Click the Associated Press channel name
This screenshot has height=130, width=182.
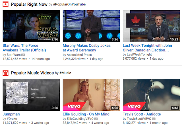(79, 55)
